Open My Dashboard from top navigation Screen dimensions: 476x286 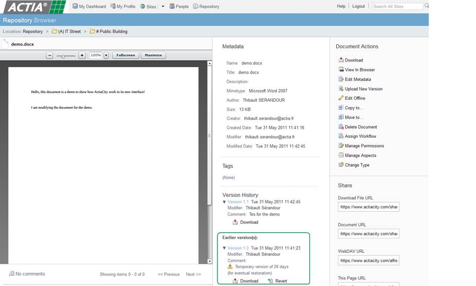[x=89, y=6]
